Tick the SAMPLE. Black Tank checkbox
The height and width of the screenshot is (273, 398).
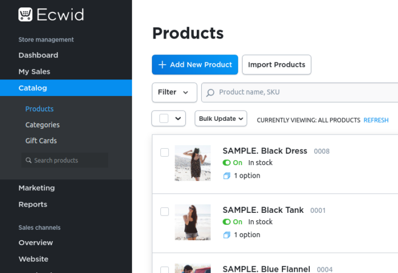coord(165,211)
